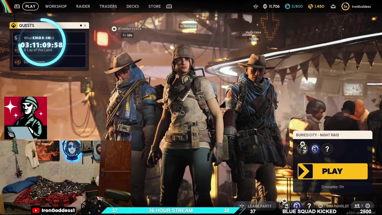This screenshot has width=382, height=215.
Task: Open the social friends icon showing 7
Action: [358, 206]
